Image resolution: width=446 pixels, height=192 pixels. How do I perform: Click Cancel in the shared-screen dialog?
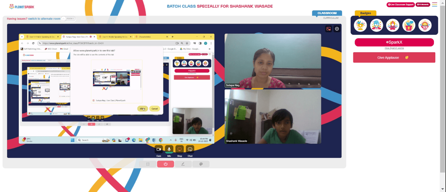point(154,109)
